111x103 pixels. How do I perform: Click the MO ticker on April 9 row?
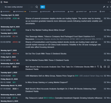point(14,30)
